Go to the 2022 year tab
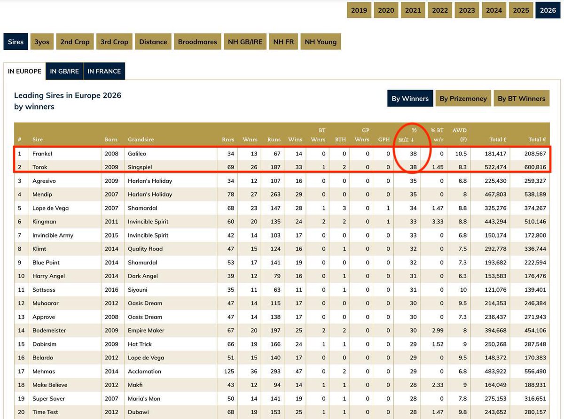Image resolution: width=564 pixels, height=419 pixels. pyautogui.click(x=440, y=10)
